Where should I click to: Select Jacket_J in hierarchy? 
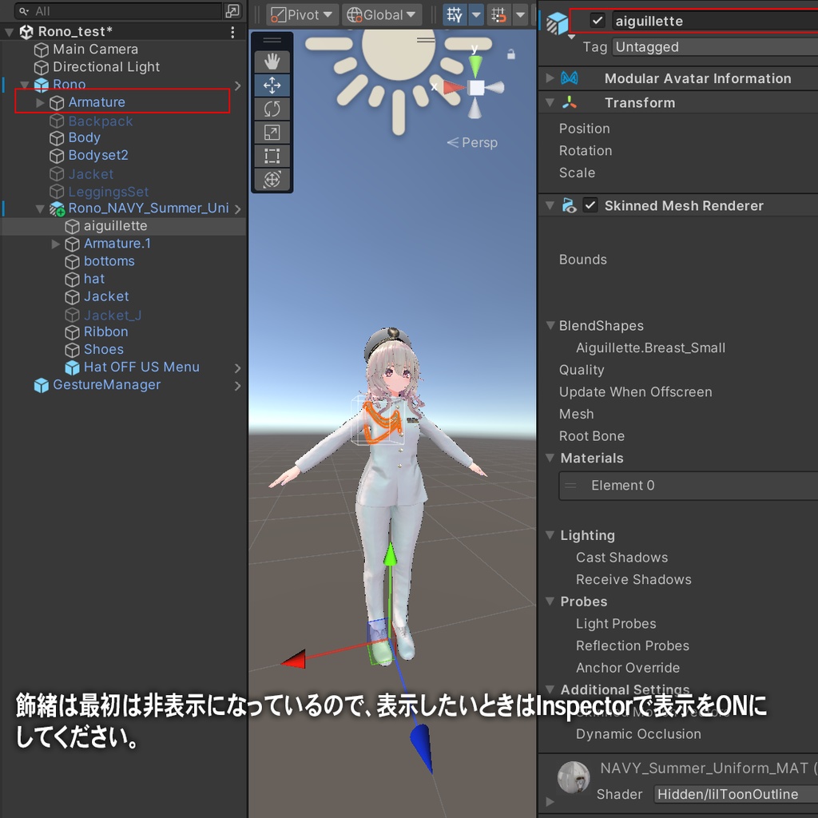coord(113,315)
